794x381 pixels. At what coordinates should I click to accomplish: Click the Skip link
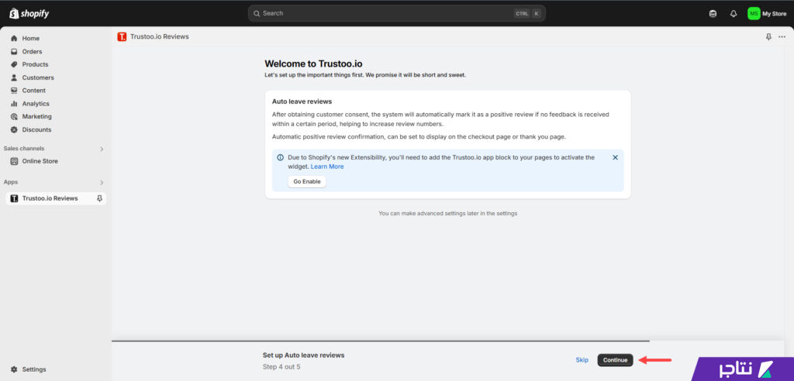582,360
